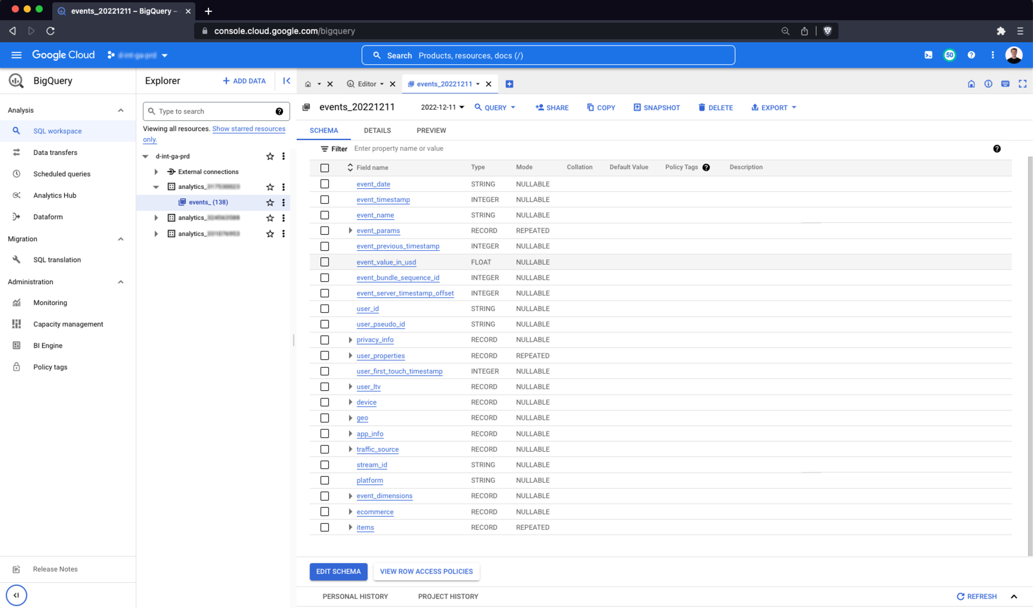Screen dimensions: 1033x608
Task: Select the SCHEMA tab
Action: (323, 130)
